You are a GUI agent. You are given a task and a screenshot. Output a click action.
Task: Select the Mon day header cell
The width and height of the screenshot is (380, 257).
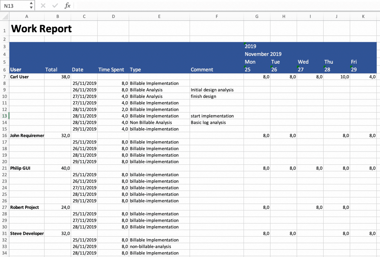[x=256, y=62]
